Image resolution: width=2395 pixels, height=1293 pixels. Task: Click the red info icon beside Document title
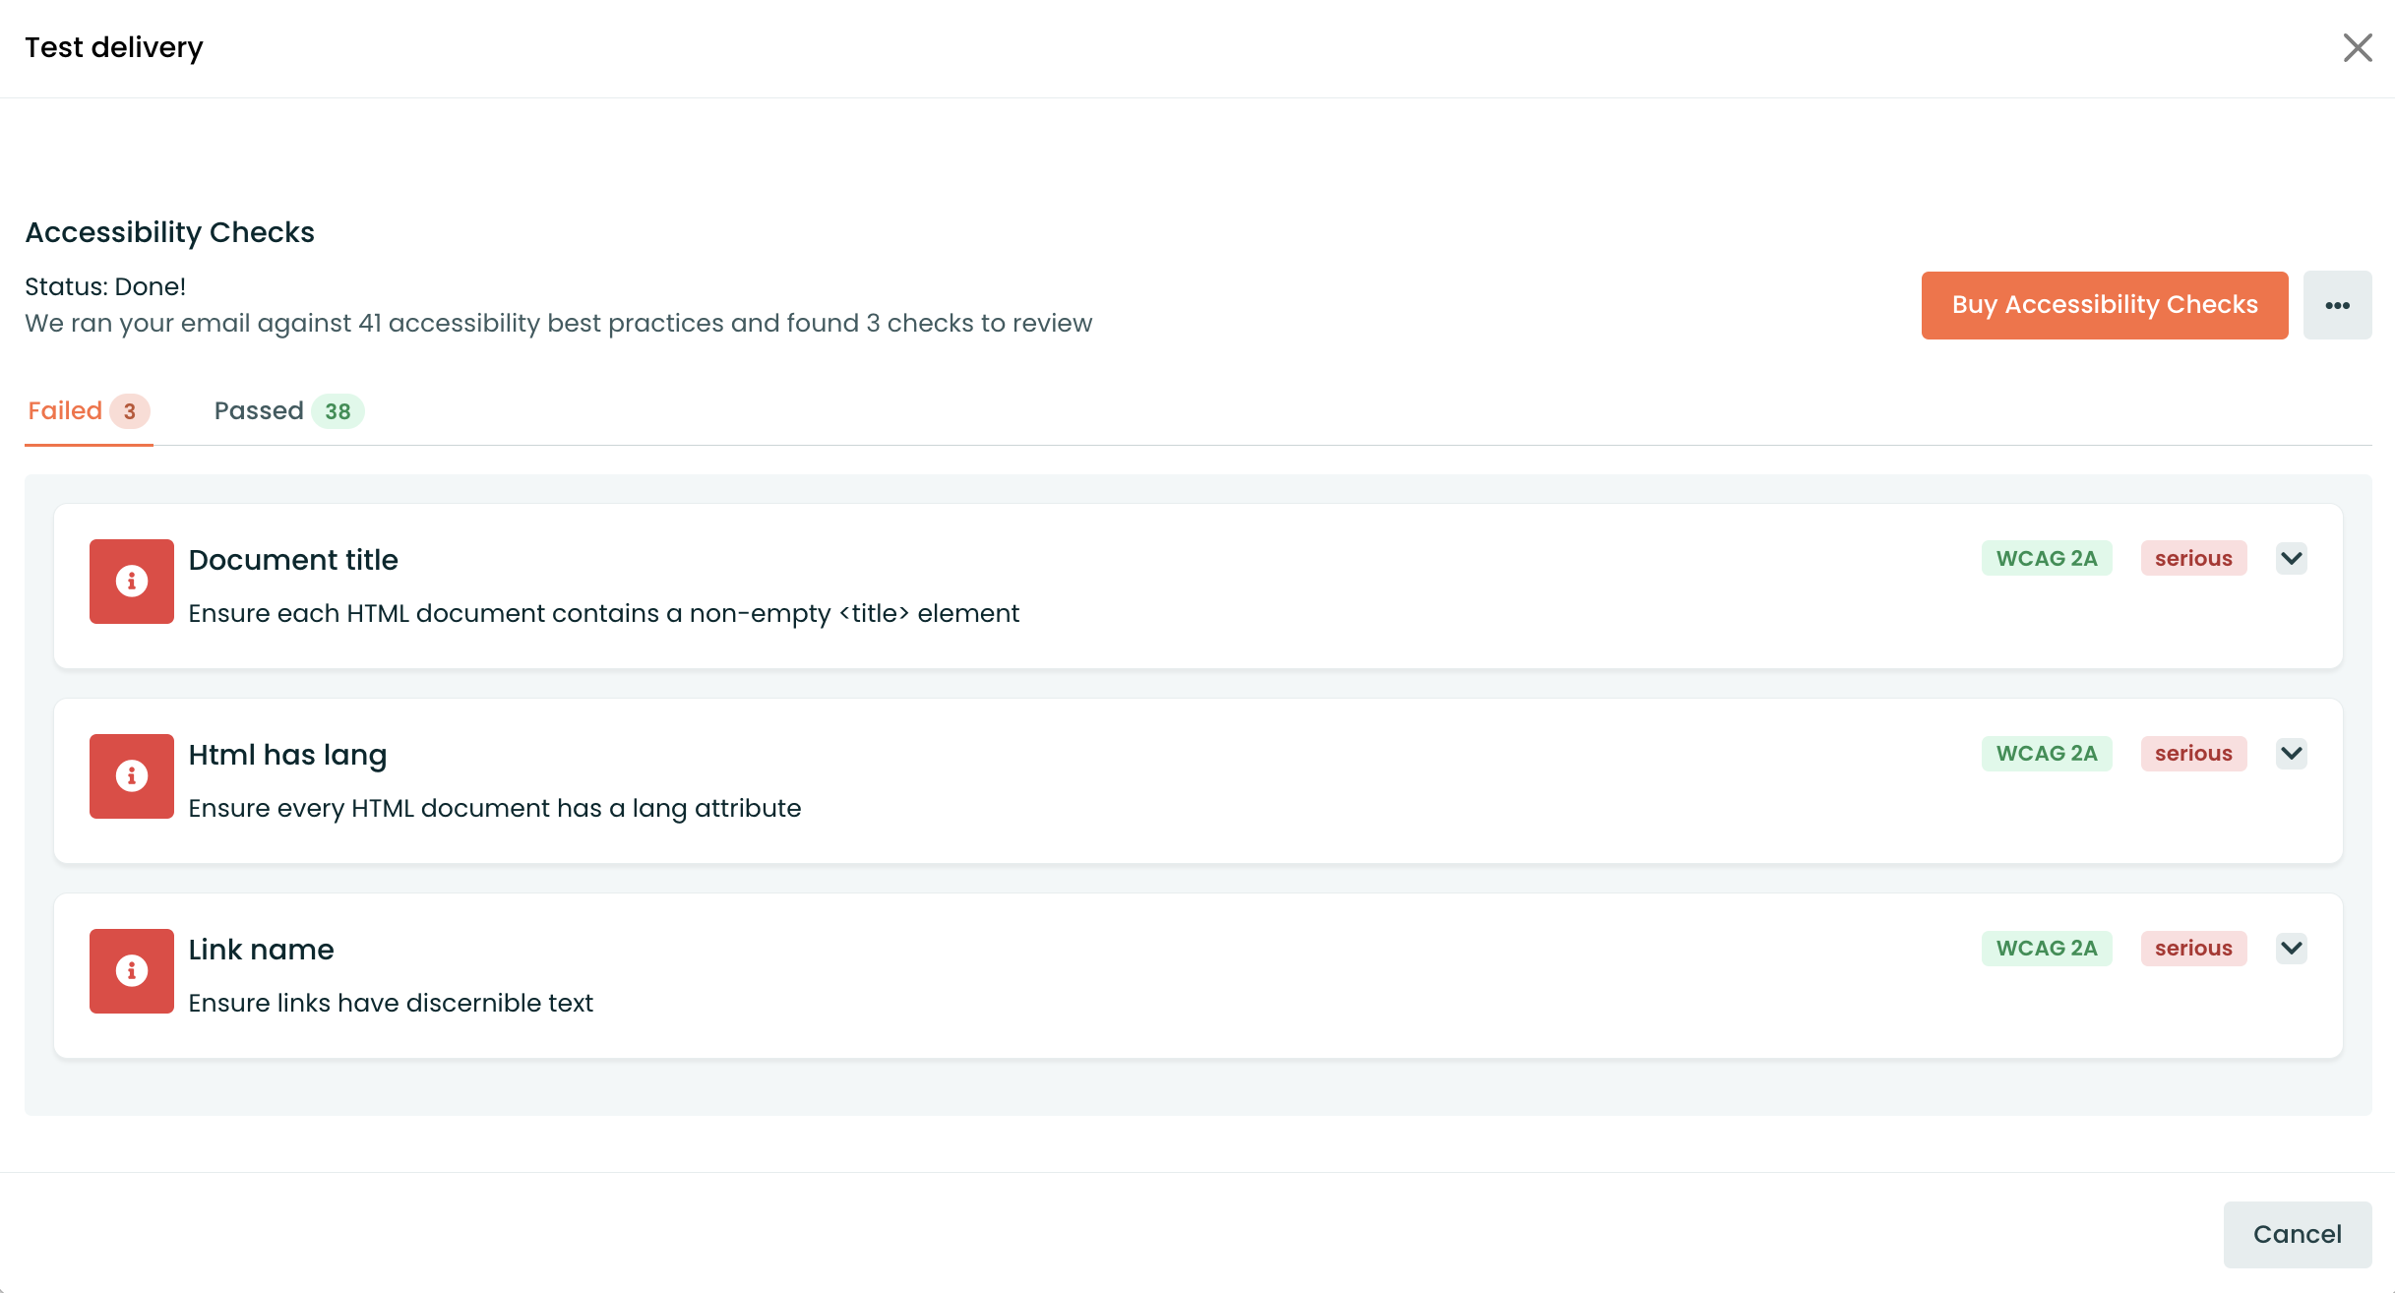[132, 582]
